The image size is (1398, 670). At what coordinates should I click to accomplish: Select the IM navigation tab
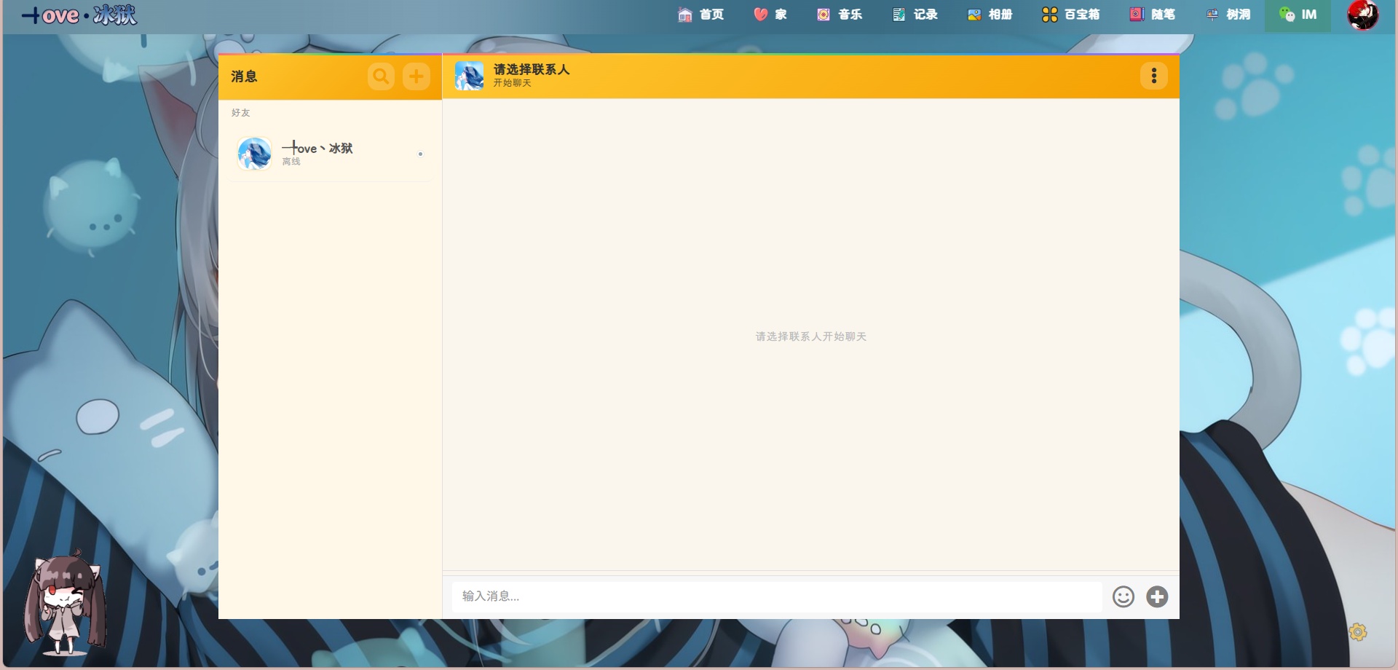coord(1298,15)
